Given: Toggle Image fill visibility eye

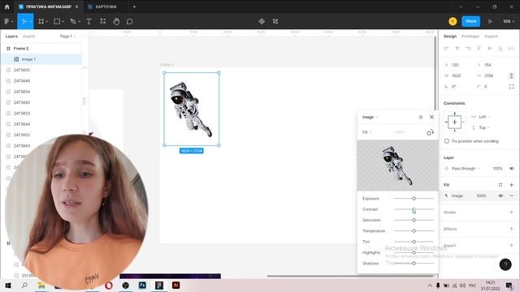Looking at the screenshot, I should click(500, 195).
